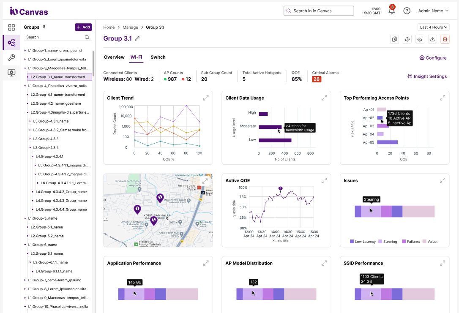Collapse the L1.Group-4_Phasellus-viverra_nulla tree node
Image resolution: width=459 pixels, height=313 pixels.
[25, 86]
